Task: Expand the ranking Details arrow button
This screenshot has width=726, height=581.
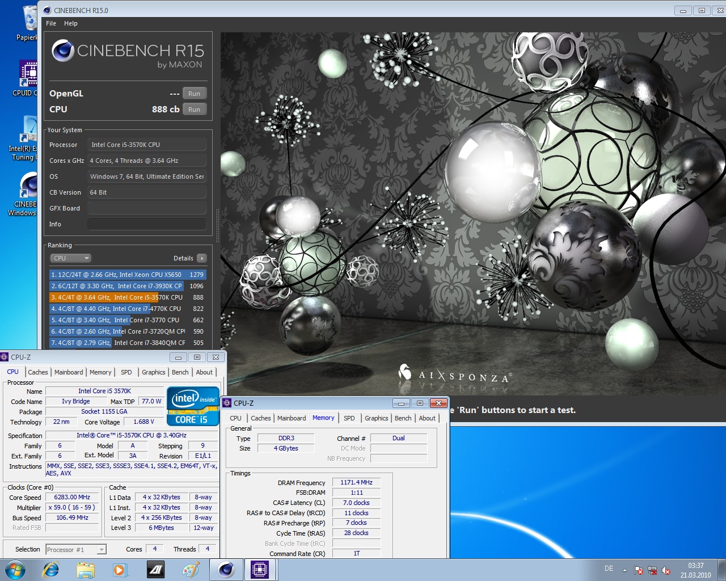Action: pyautogui.click(x=201, y=258)
